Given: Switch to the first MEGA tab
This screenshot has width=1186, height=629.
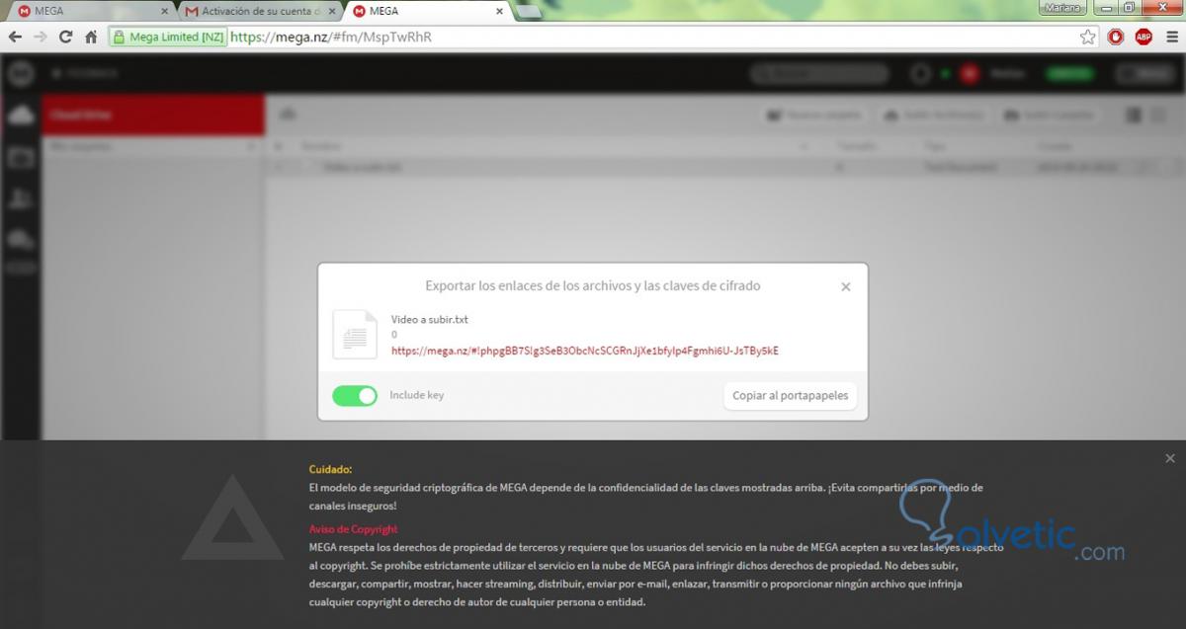Looking at the screenshot, I should tap(89, 12).
